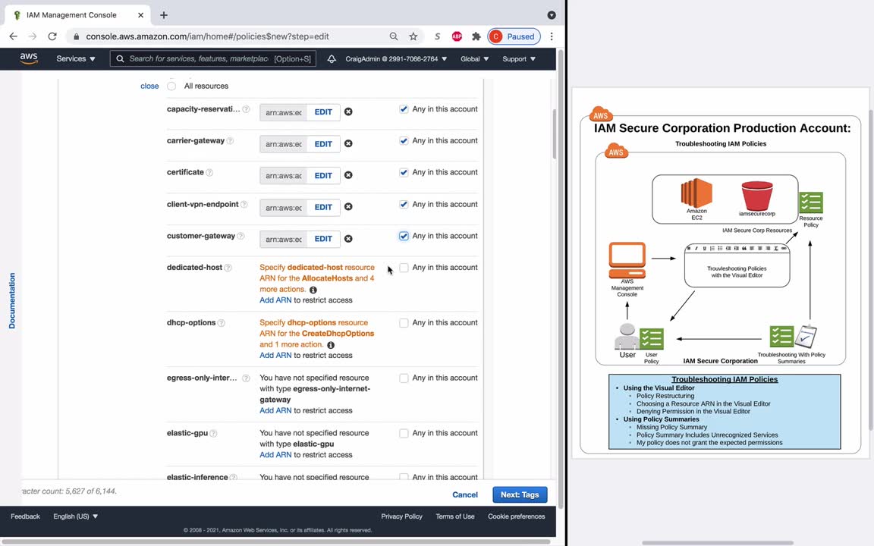Click the iamsecurecorp bucket icon in diagram
Viewport: 874px width, 546px height.
pos(757,195)
